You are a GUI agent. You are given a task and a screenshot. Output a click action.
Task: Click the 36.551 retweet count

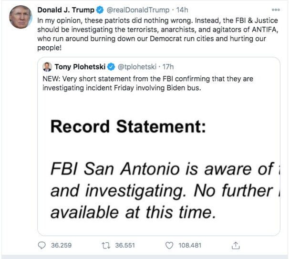(125, 245)
